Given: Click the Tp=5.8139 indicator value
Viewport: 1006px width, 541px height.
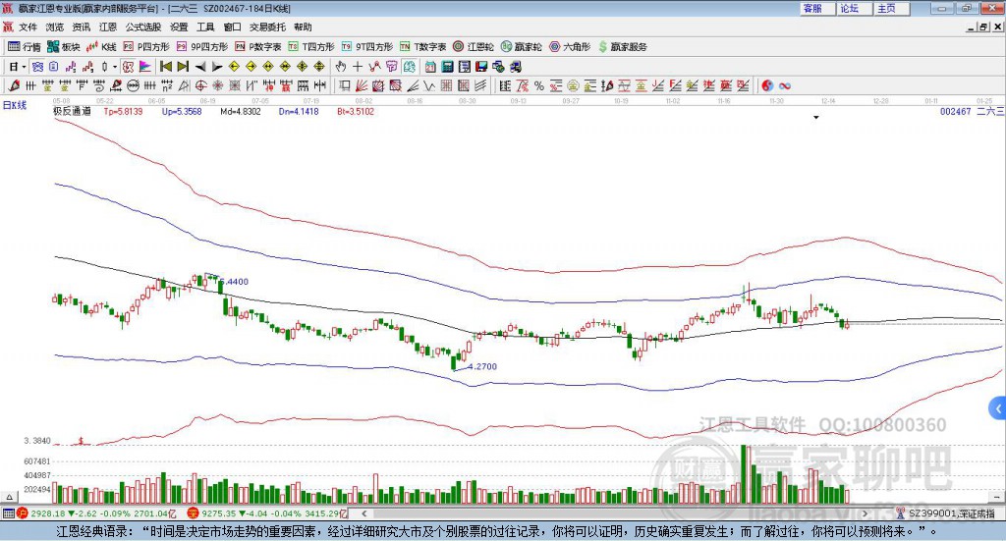Looking at the screenshot, I should tap(123, 112).
